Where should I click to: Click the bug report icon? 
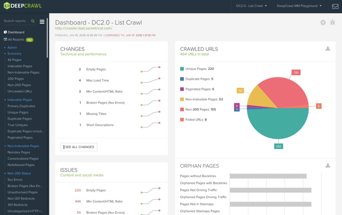(x=332, y=23)
